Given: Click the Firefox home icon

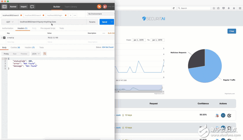Looking at the screenshot, I should (234, 8).
